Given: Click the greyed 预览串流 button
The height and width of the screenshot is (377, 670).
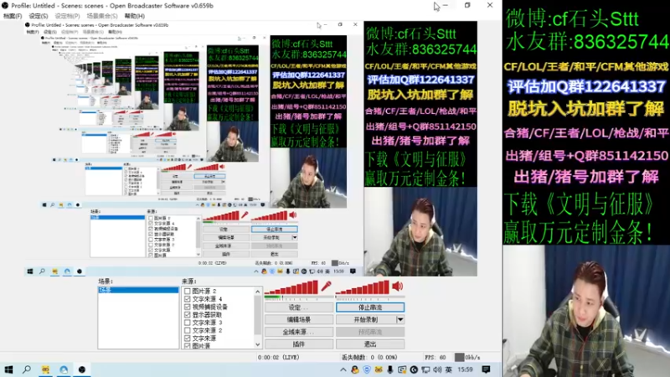Looking at the screenshot, I should 370,332.
